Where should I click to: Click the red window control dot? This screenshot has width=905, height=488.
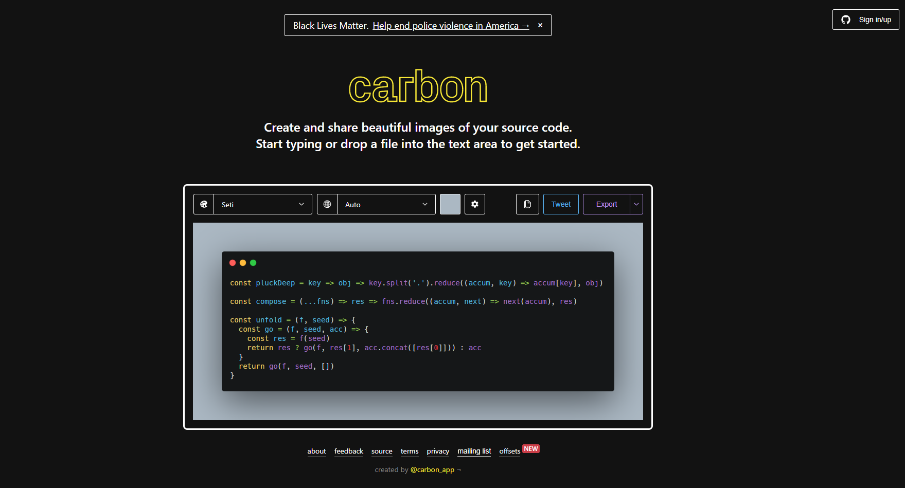coord(233,263)
